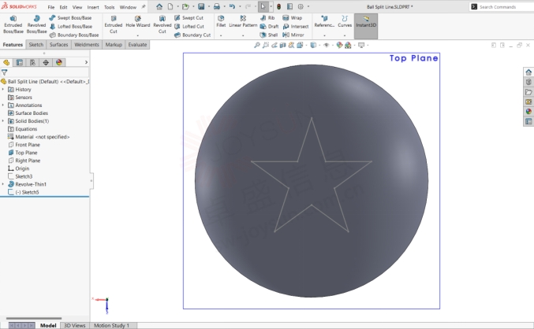534x329 pixels.
Task: Choose Lofted Boss/Base feature
Action: [71, 26]
